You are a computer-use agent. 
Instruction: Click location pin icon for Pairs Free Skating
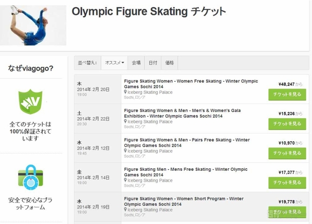tap(125, 151)
